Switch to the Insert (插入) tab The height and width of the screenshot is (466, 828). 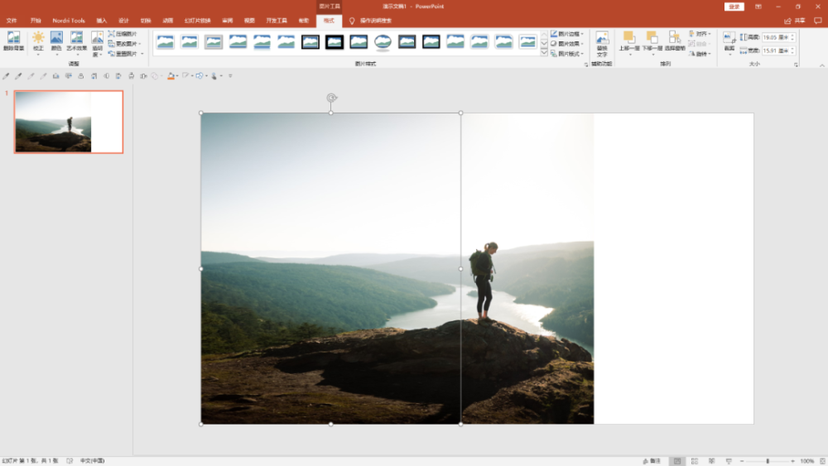tap(101, 21)
